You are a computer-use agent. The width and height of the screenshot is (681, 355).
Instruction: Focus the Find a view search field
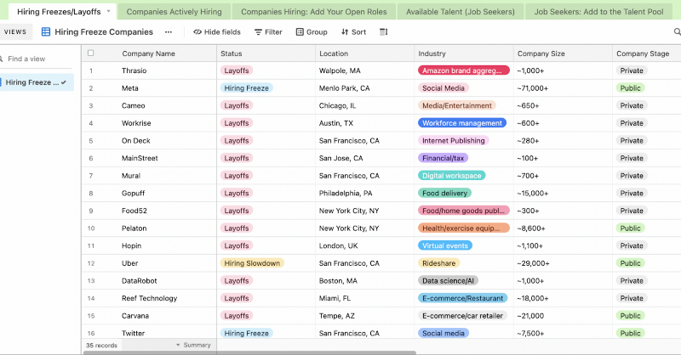tap(37, 59)
